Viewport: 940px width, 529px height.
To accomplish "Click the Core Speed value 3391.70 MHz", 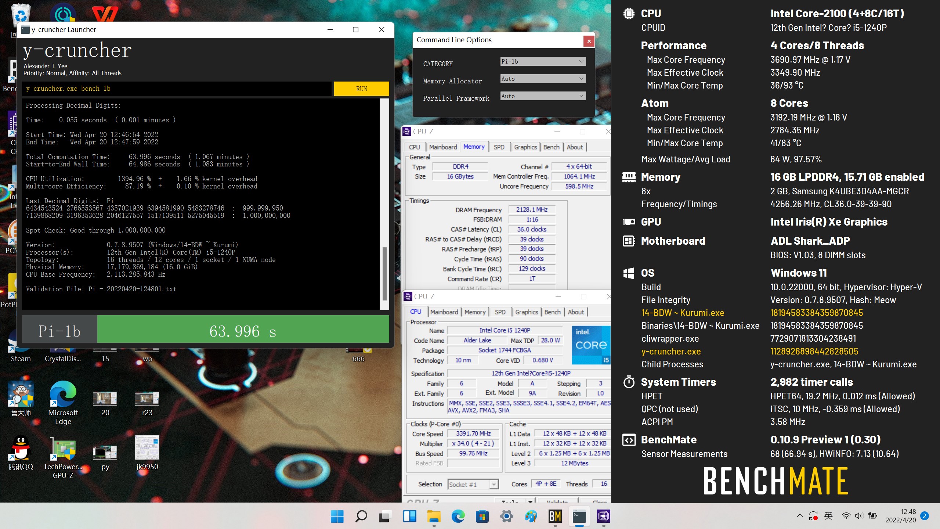I will pyautogui.click(x=473, y=433).
